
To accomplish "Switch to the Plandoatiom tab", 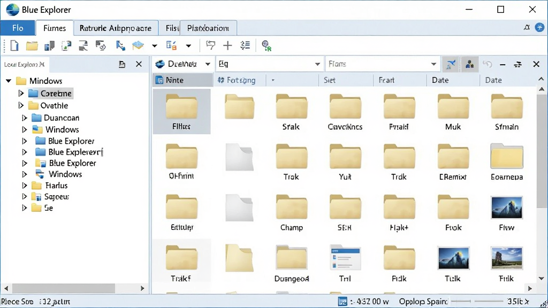I will (208, 28).
